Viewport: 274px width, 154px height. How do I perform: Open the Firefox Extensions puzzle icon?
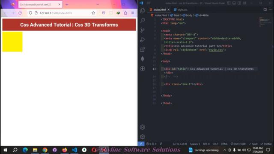coord(125,13)
